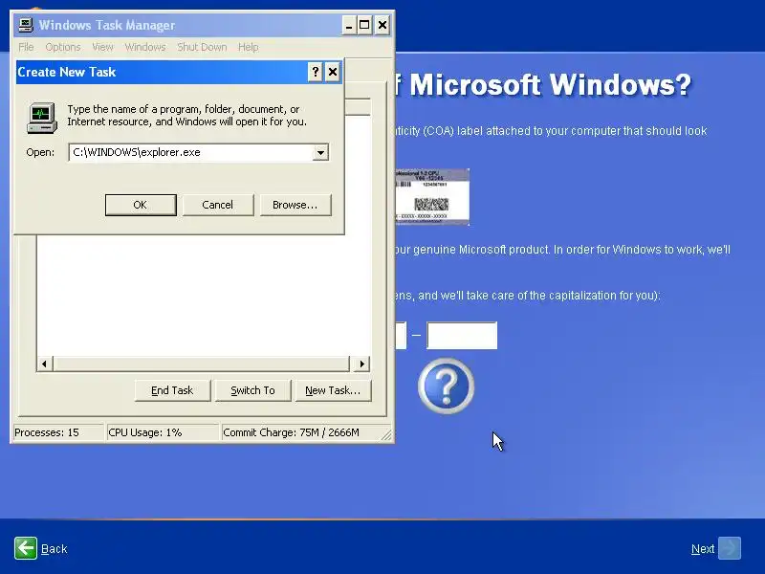Open the Windows menu
This screenshot has width=765, height=574.
pos(145,47)
